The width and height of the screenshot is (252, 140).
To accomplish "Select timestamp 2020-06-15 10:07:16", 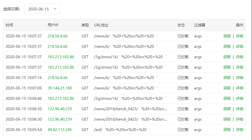I will (x=24, y=78).
